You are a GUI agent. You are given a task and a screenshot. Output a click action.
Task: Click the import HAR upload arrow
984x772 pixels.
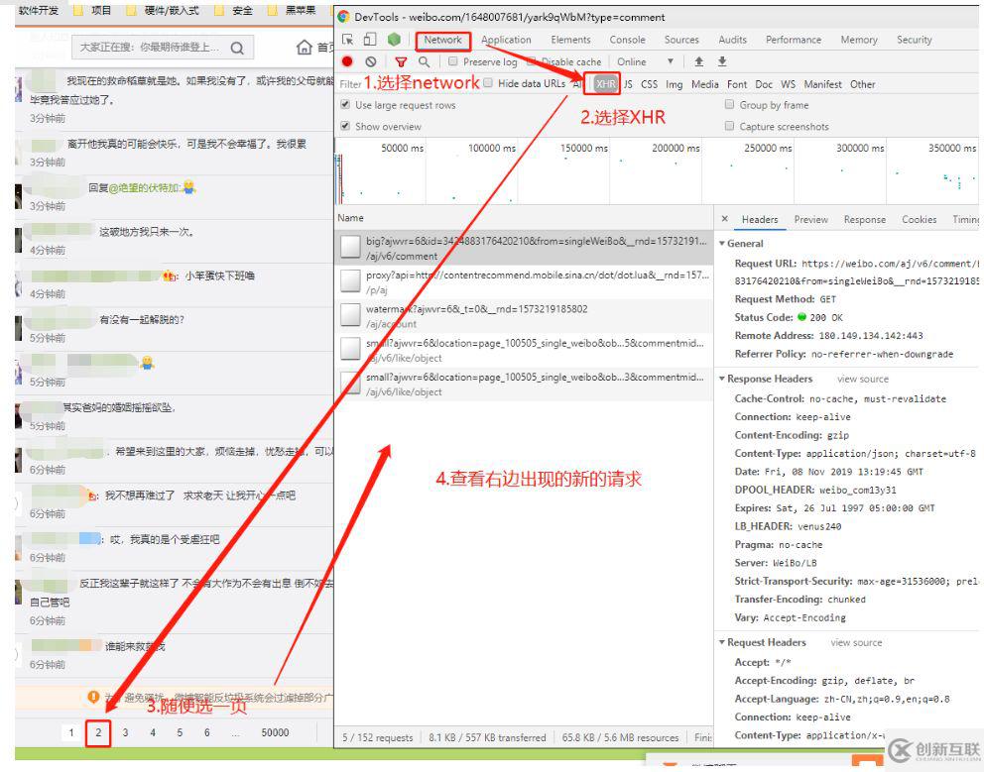(698, 61)
